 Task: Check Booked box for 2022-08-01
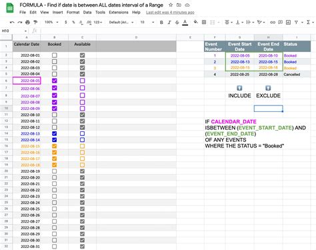[x=55, y=55]
